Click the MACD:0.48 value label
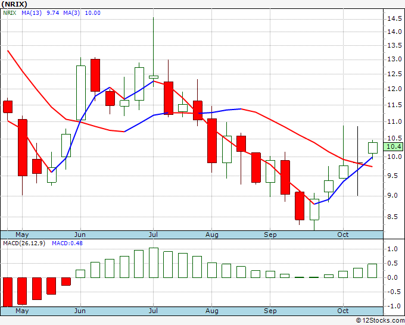405x325 pixels. point(67,243)
